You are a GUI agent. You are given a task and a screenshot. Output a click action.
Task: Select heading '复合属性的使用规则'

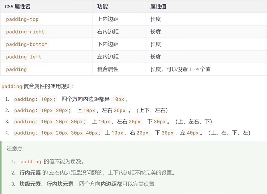47,86
